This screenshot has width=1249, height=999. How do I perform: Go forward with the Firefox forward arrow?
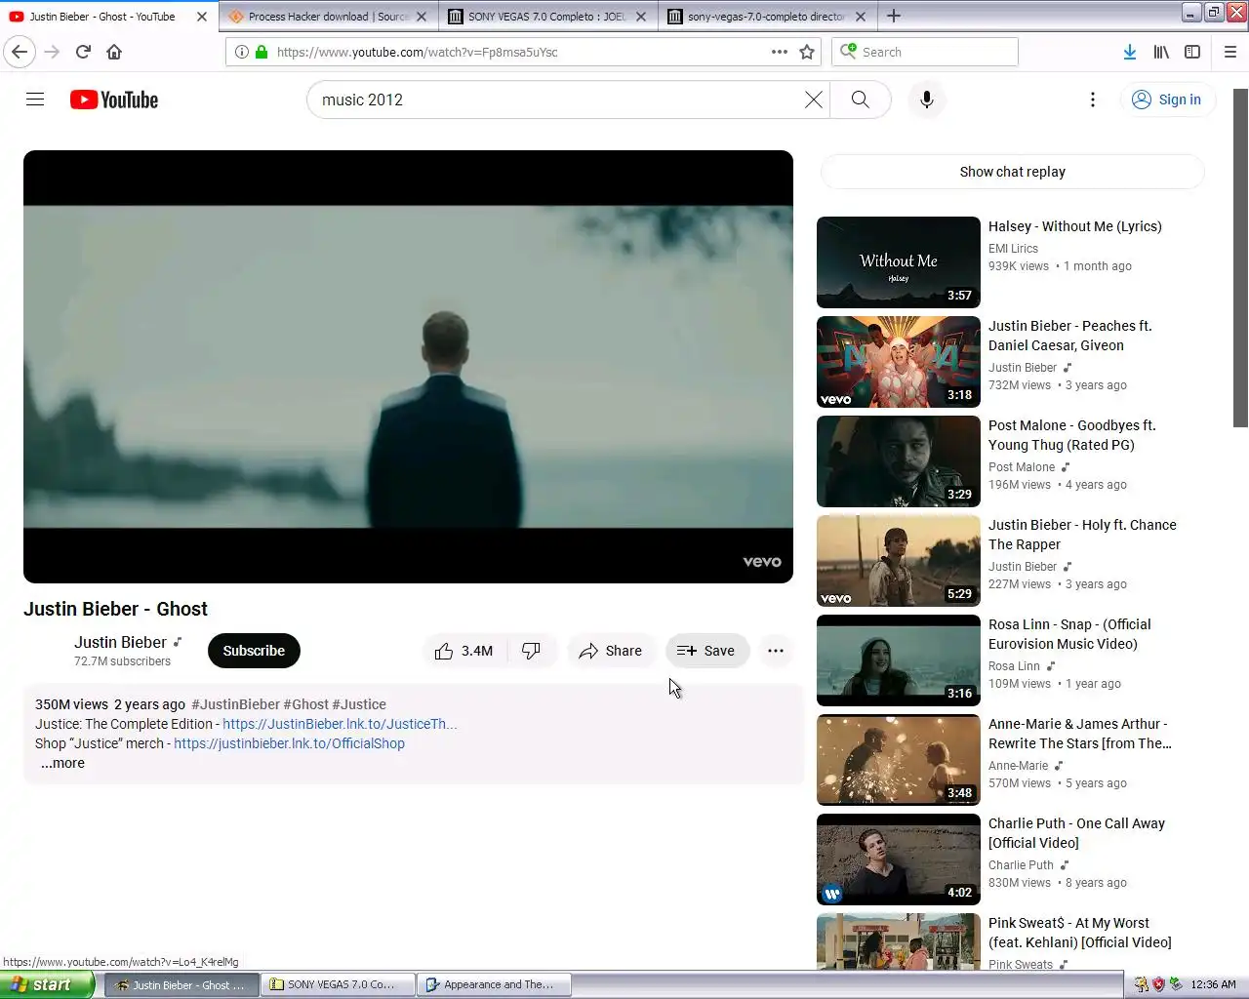pos(52,52)
